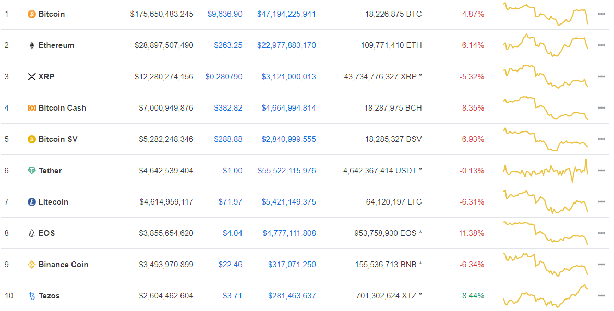Click the Binance Coin logo icon
This screenshot has width=614, height=311.
click(x=31, y=265)
